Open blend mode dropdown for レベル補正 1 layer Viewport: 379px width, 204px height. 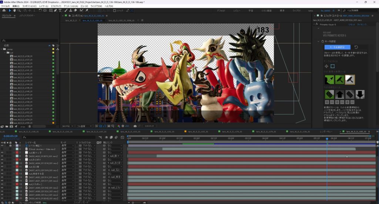click(67, 146)
